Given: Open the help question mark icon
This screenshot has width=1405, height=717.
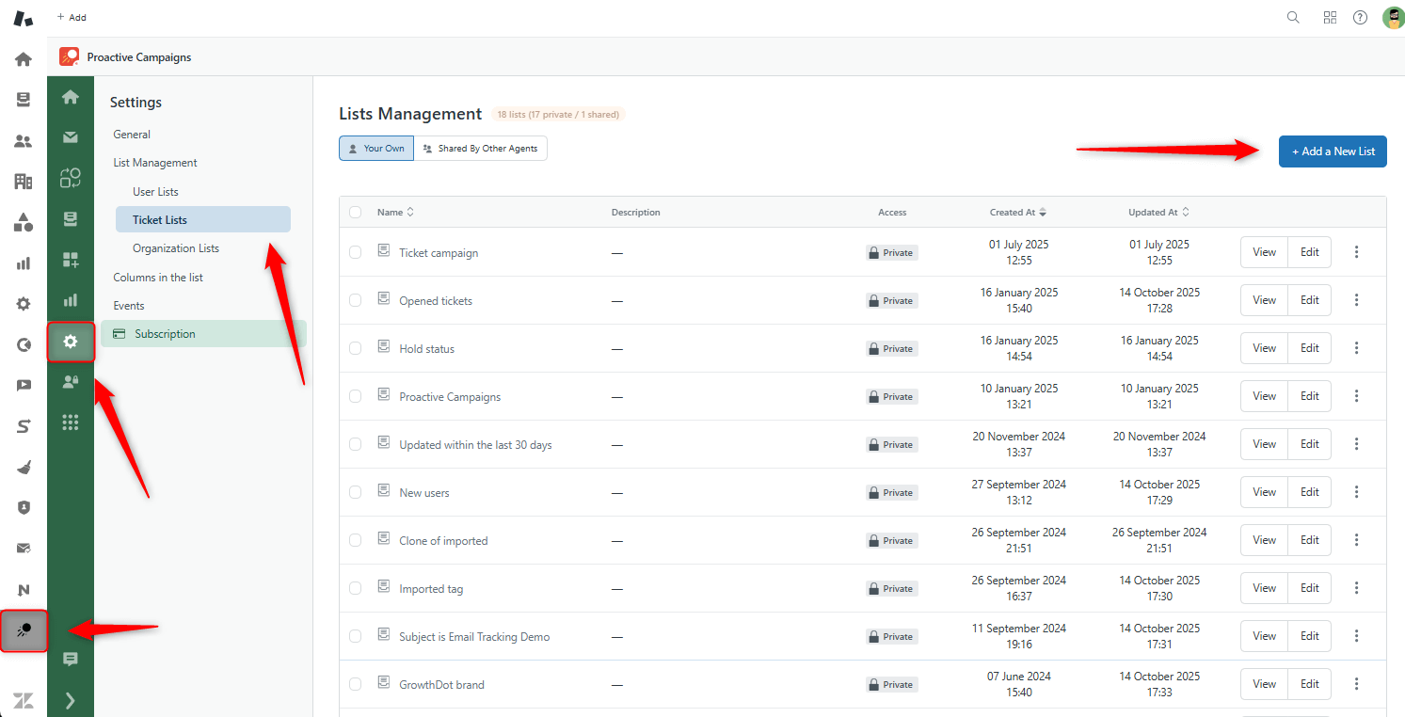Looking at the screenshot, I should 1360,17.
